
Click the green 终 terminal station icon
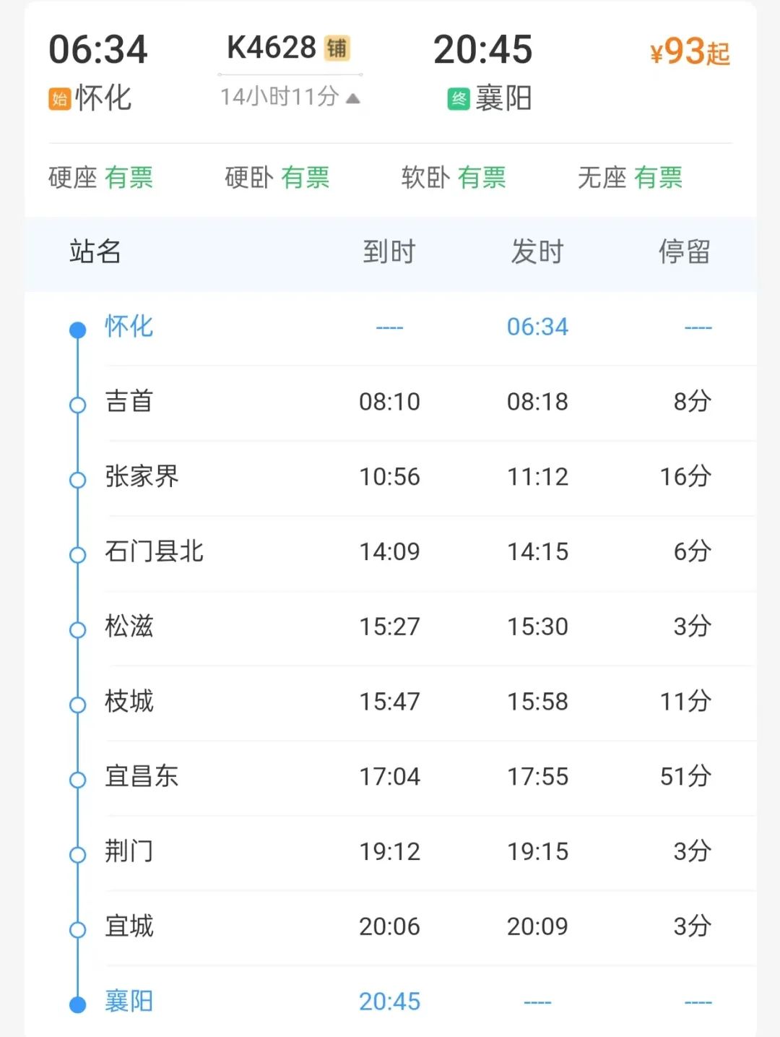[x=459, y=99]
